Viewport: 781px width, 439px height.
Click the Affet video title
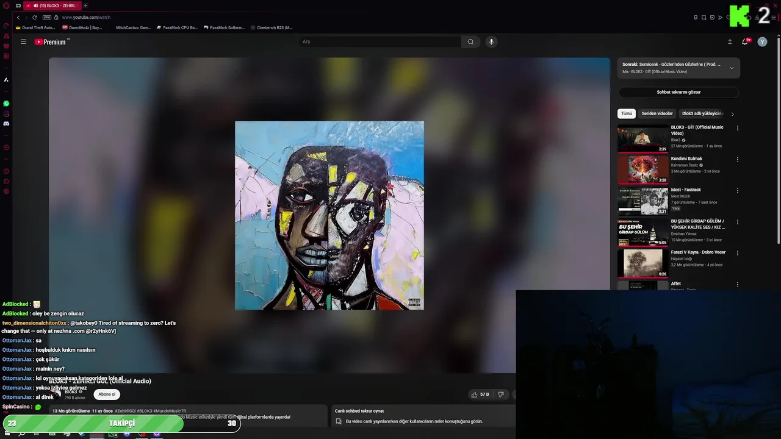[676, 284]
